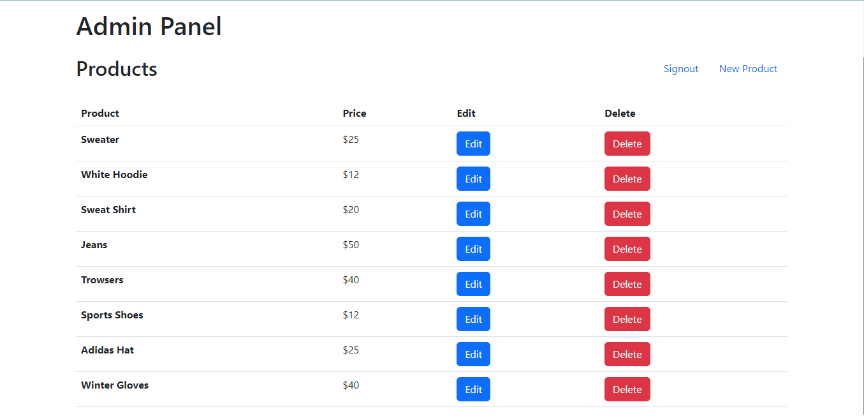This screenshot has height=416, width=864.
Task: Edit the Winter Gloves product
Action: (x=473, y=389)
